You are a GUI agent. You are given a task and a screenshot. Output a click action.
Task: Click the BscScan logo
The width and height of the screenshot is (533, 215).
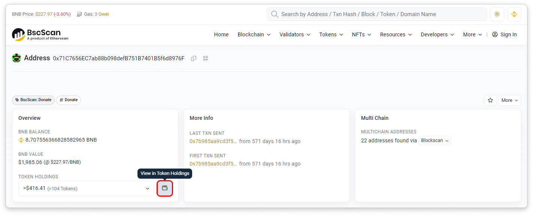tap(40, 34)
